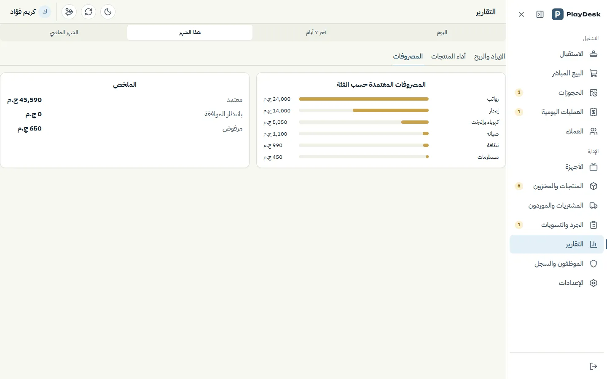
Task: Open الإعدادات via its gear icon
Action: coord(594,283)
